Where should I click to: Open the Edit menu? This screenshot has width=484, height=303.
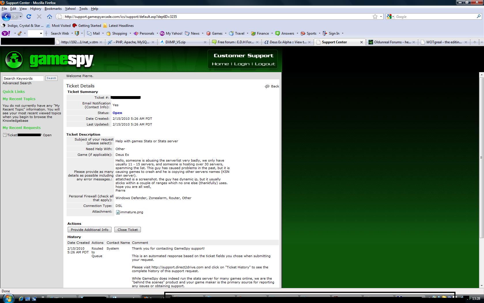click(13, 9)
